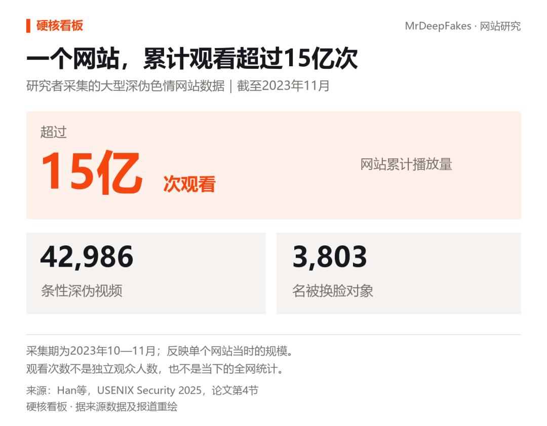Click the 名被换脸对象 label
547x426 pixels.
coord(333,291)
